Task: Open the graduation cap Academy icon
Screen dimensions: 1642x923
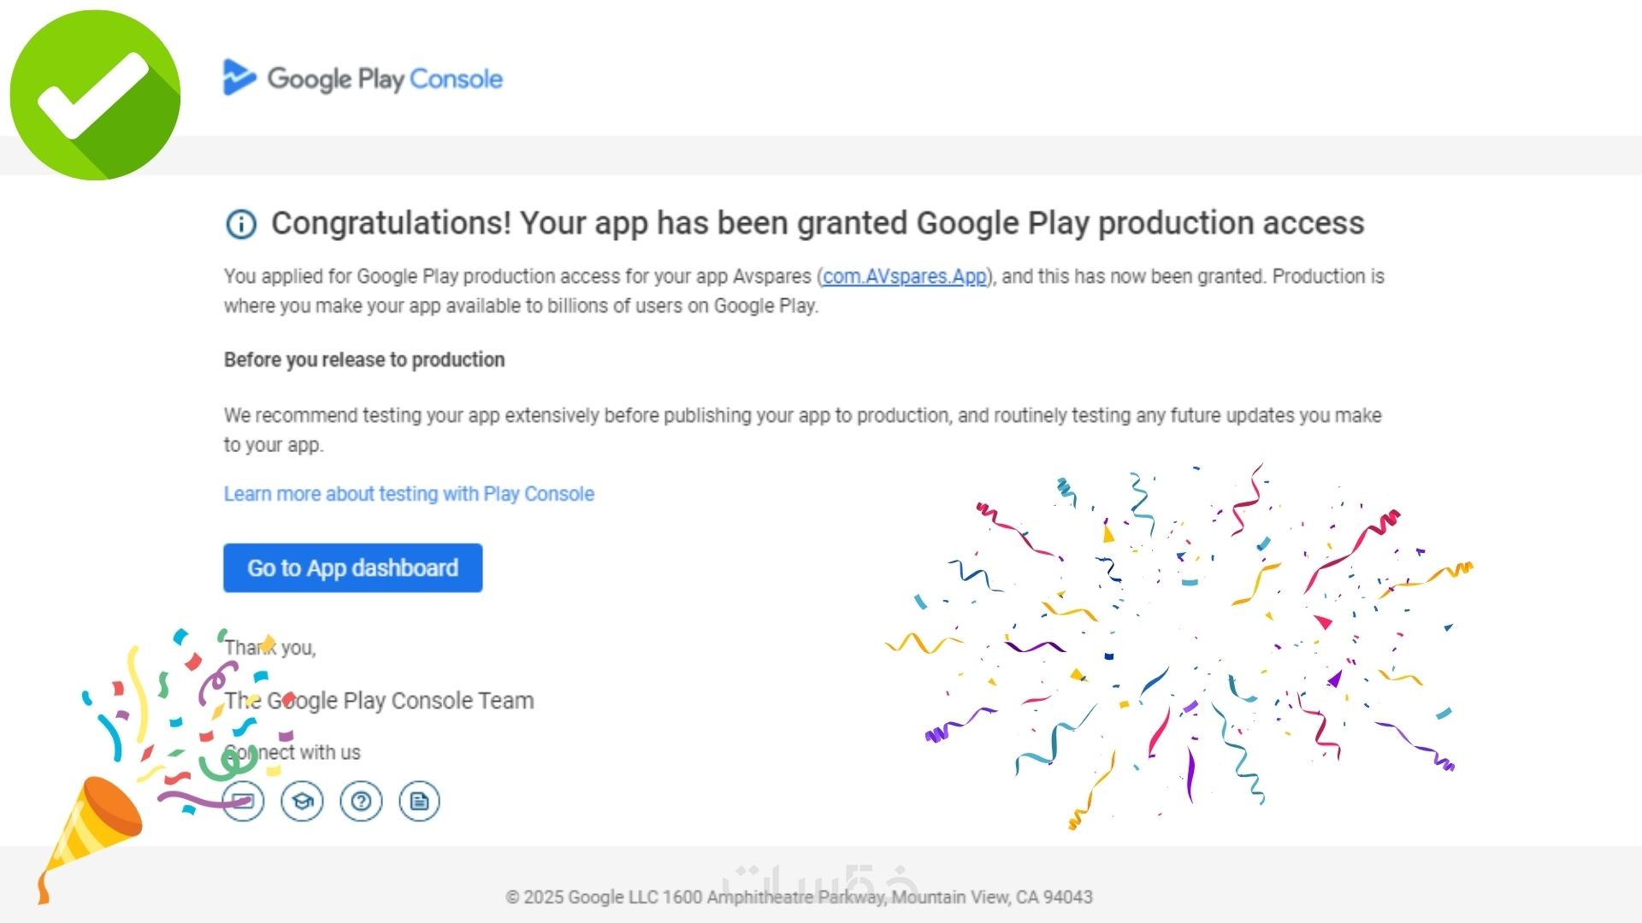Action: (302, 802)
